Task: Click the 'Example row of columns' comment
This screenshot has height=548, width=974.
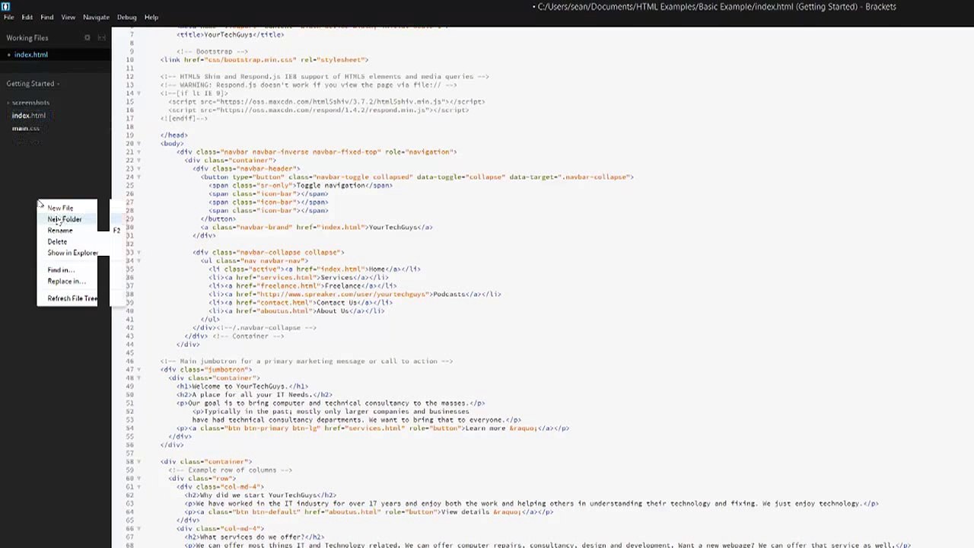Action: point(231,470)
